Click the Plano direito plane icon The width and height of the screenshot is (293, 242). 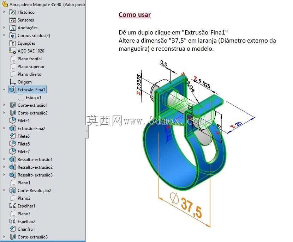point(12,74)
